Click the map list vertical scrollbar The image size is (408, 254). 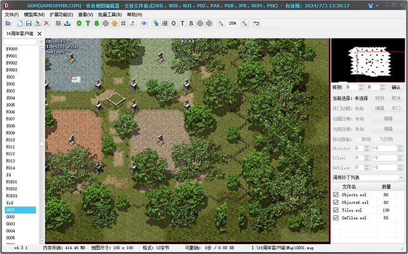click(42, 144)
